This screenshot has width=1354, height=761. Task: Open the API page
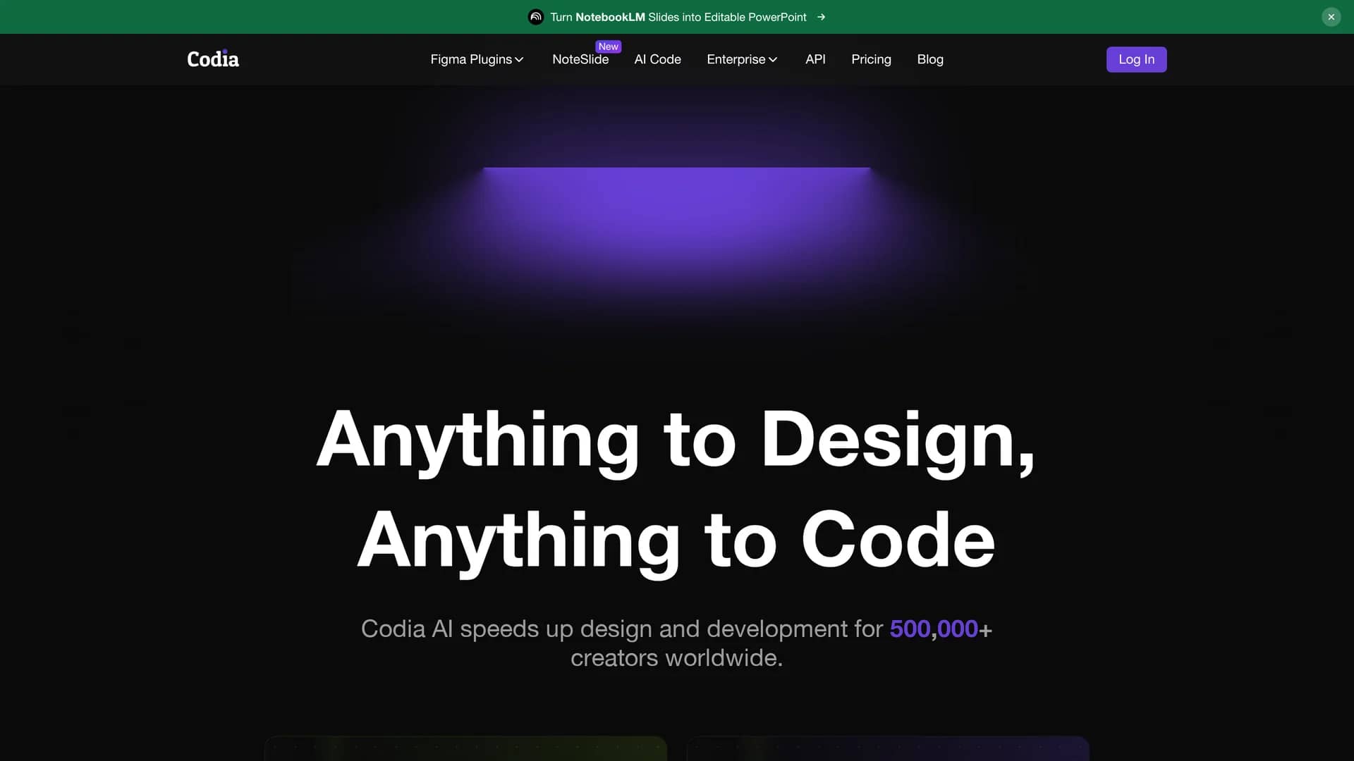(x=815, y=59)
